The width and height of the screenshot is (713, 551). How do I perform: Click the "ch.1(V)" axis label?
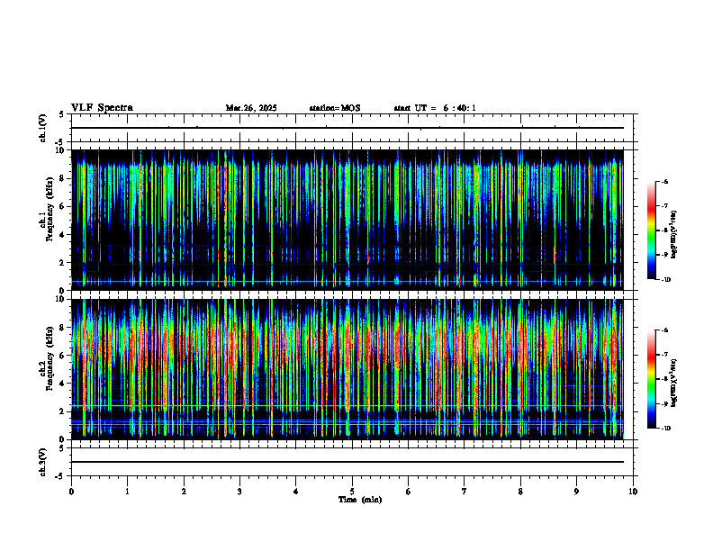click(x=42, y=128)
